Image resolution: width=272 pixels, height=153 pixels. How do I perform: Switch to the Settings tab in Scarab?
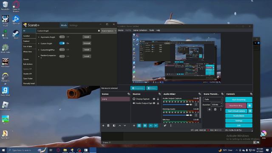coord(74,25)
